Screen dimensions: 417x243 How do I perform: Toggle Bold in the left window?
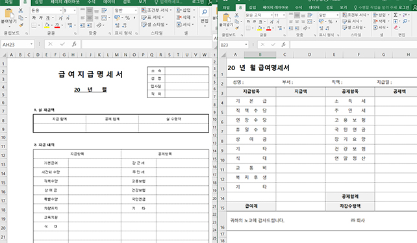tap(34, 18)
